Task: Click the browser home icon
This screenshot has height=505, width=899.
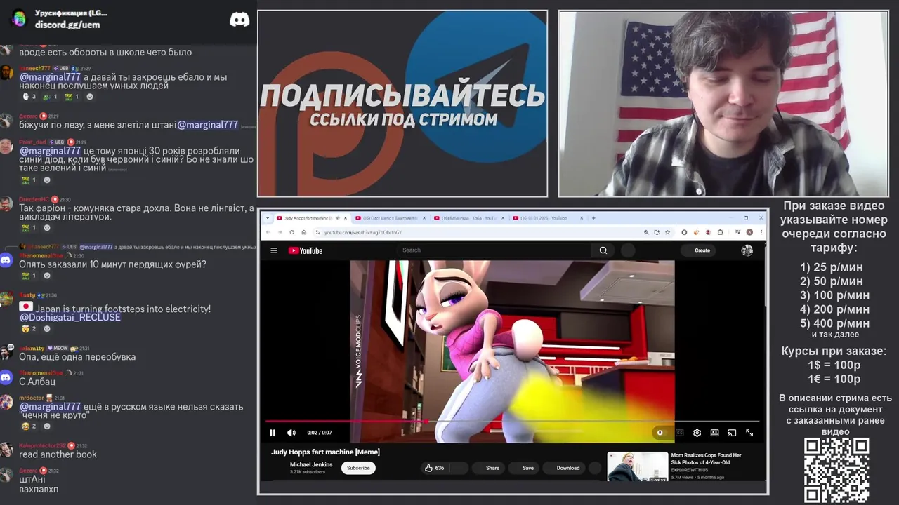Action: pyautogui.click(x=303, y=232)
